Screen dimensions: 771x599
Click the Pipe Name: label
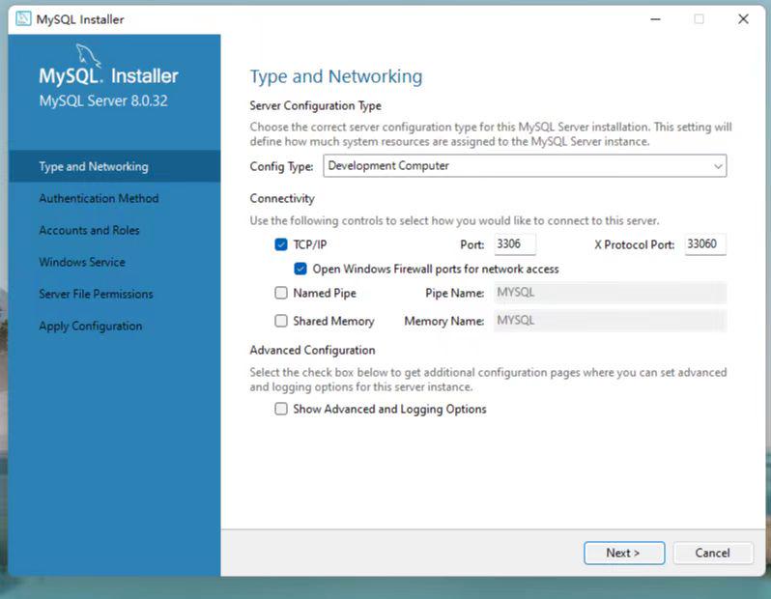tap(454, 294)
